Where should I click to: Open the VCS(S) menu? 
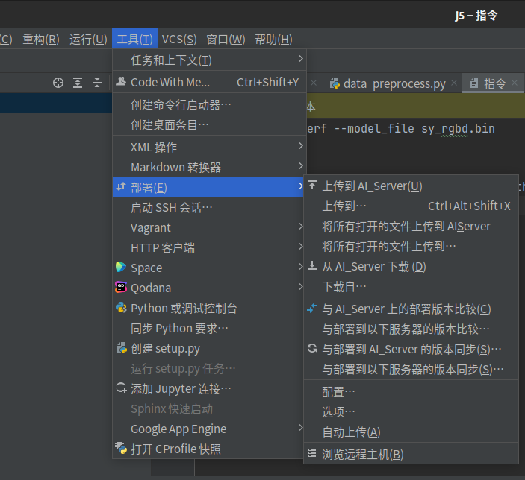tap(179, 39)
